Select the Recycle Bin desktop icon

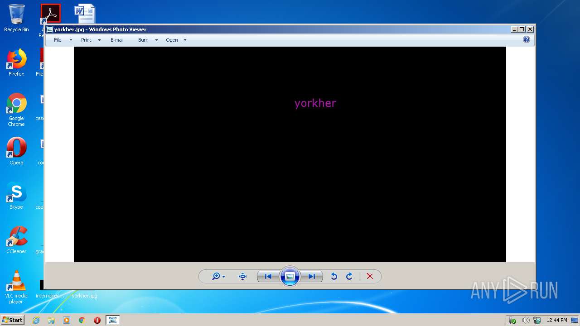(16, 18)
